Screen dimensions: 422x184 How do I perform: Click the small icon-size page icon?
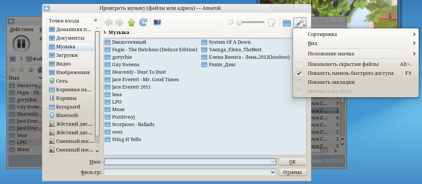[x=231, y=22]
